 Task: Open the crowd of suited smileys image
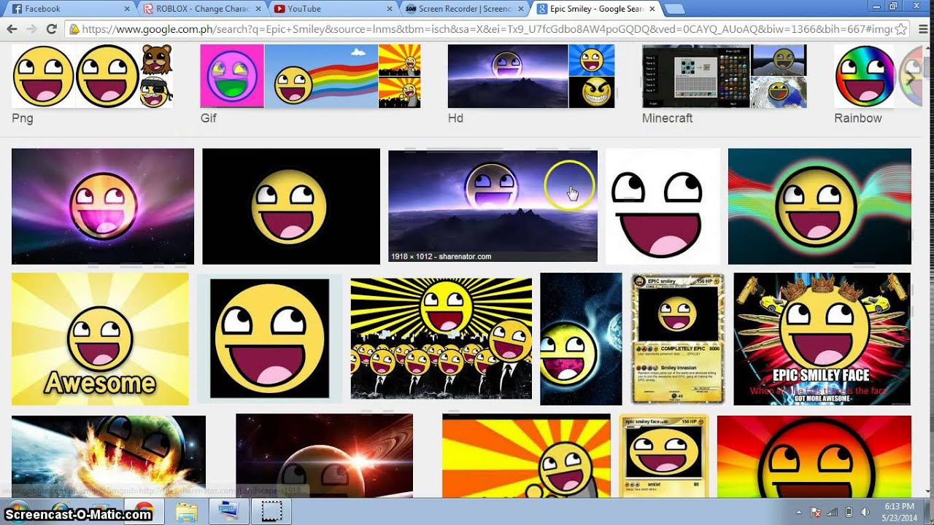click(441, 339)
